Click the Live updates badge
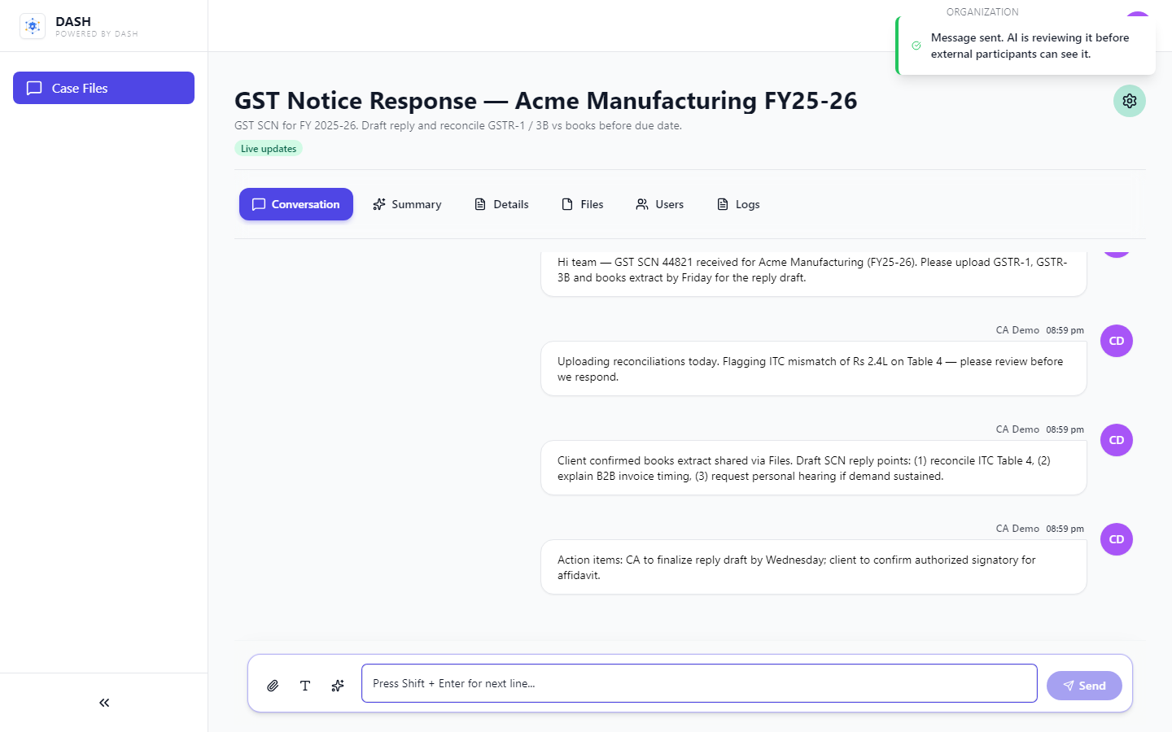Screen dimensions: 1172x732 pyautogui.click(x=269, y=149)
